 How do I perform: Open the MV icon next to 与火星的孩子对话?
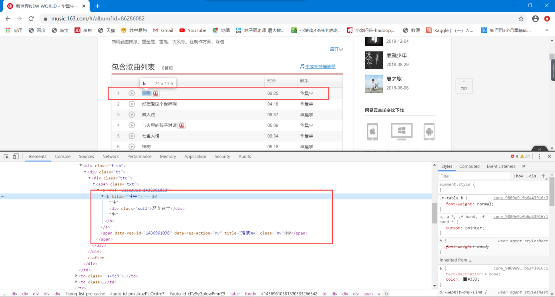(182, 126)
